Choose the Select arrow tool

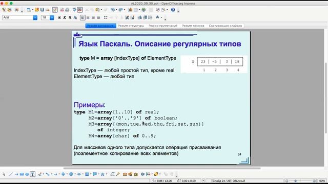[4, 174]
